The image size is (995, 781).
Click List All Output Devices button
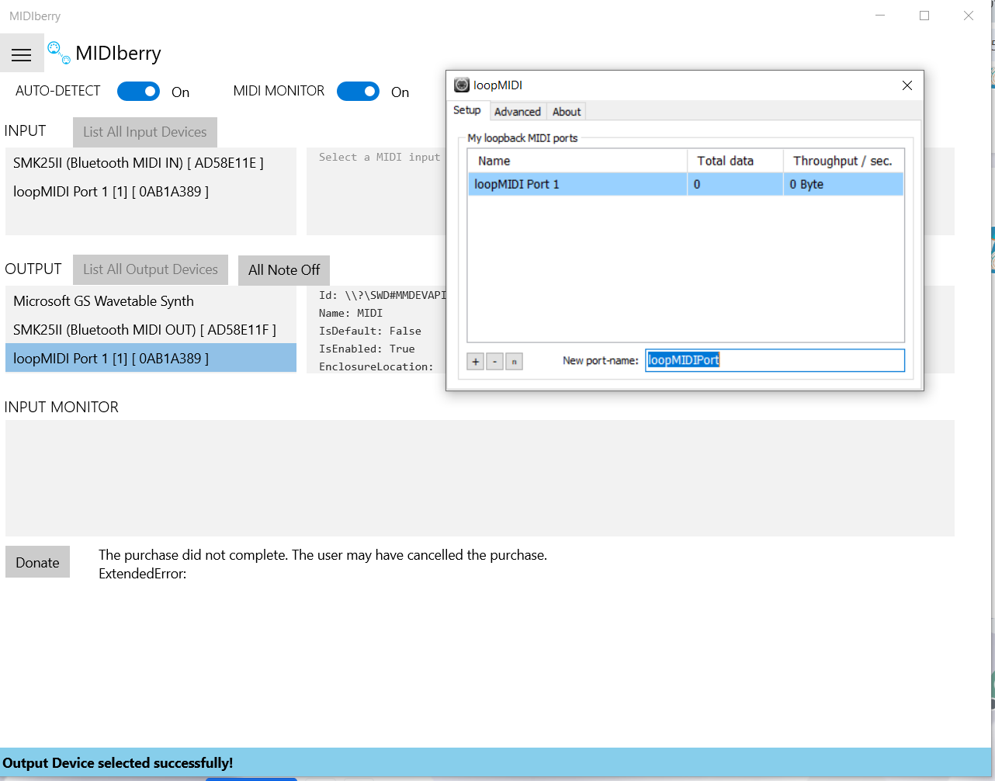(x=151, y=269)
